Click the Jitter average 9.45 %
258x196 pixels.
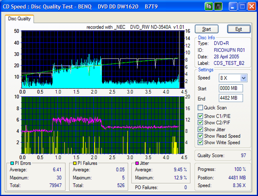point(180,169)
